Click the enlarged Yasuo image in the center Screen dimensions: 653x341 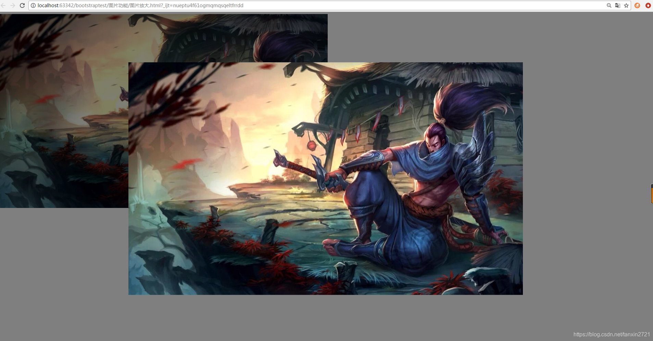tap(326, 179)
